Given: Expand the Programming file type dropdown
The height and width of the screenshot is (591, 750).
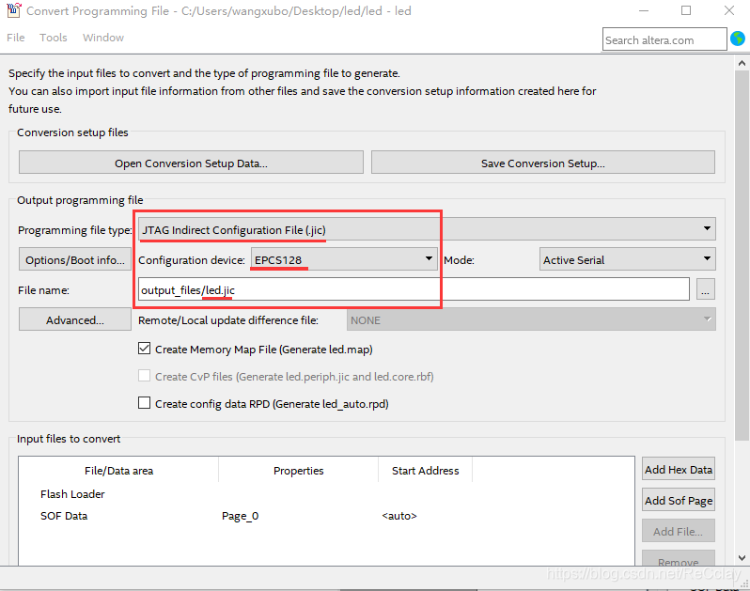Looking at the screenshot, I should click(x=427, y=229).
